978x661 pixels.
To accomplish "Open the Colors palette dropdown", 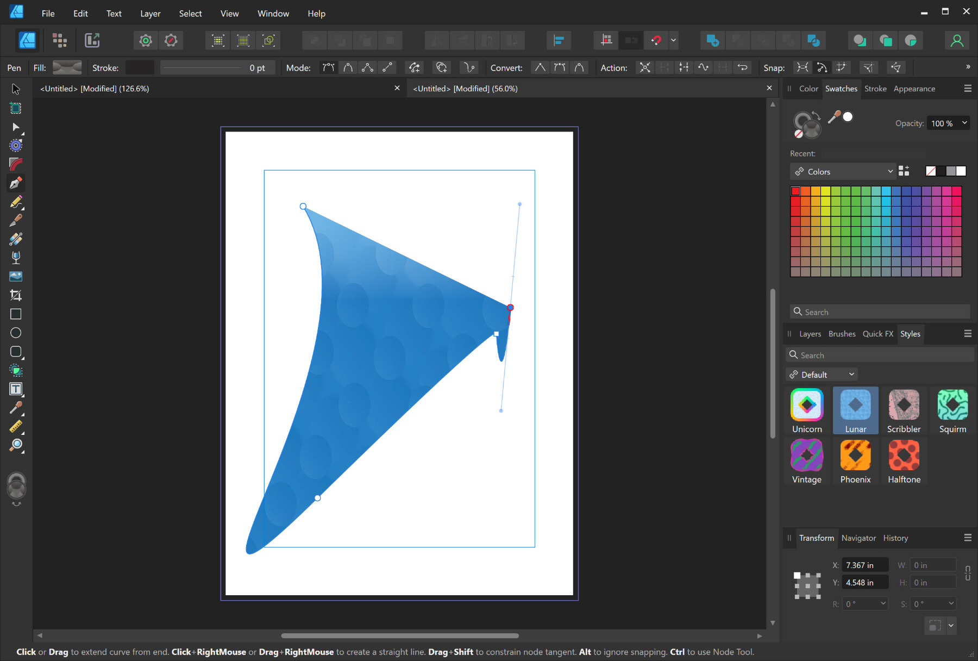I will point(842,172).
